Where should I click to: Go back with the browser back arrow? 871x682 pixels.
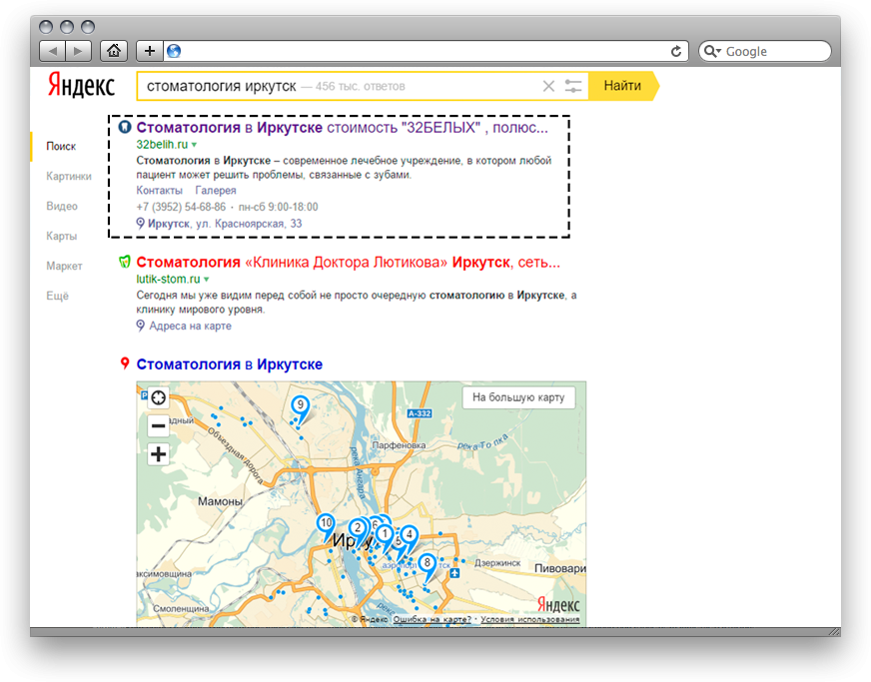coord(53,51)
